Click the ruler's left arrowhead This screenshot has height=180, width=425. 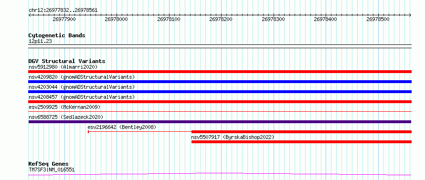30,15
